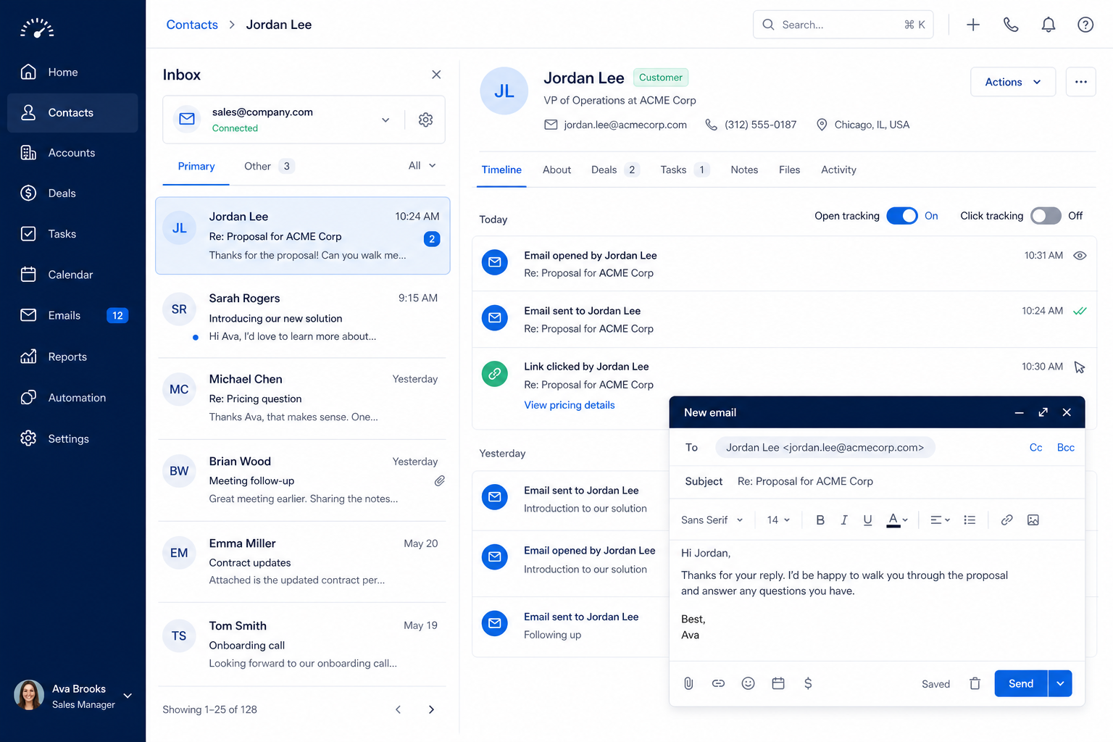Discard the draft with trash icon

(975, 683)
